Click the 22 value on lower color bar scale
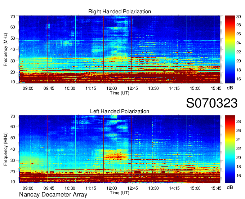 coord(239,149)
